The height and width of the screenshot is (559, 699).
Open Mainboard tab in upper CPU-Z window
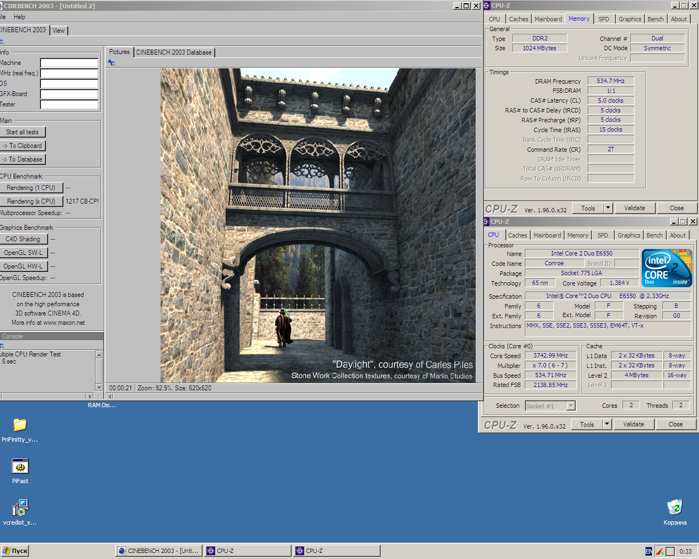548,19
